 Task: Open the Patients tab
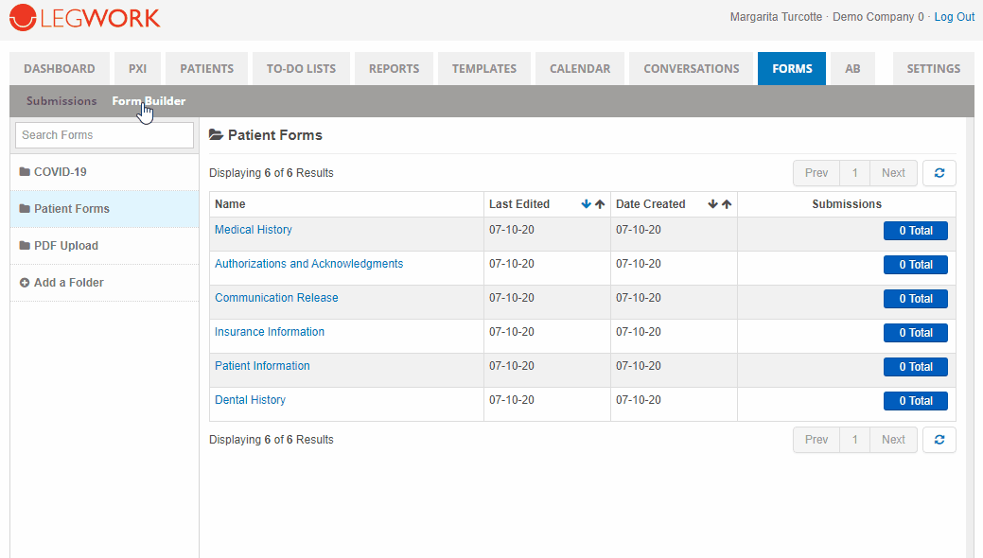[x=206, y=69]
